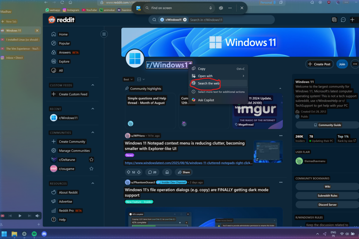The width and height of the screenshot is (359, 239).
Task: Open windowslatest.com article link
Action: [x=188, y=163]
